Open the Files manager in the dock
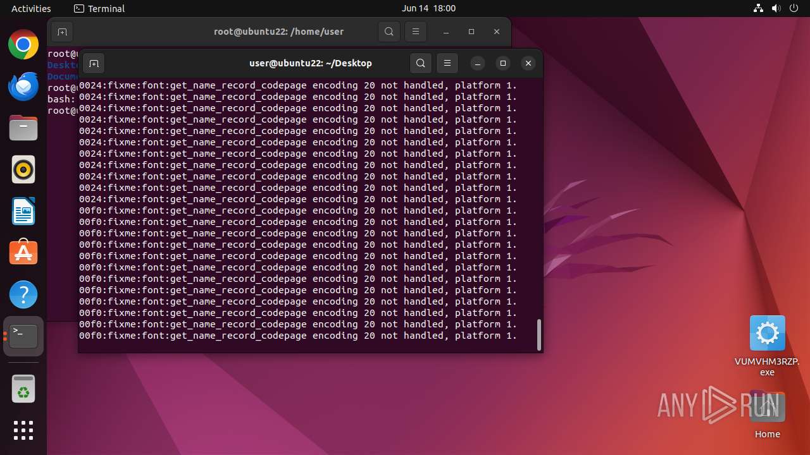This screenshot has width=810, height=455. [x=23, y=128]
